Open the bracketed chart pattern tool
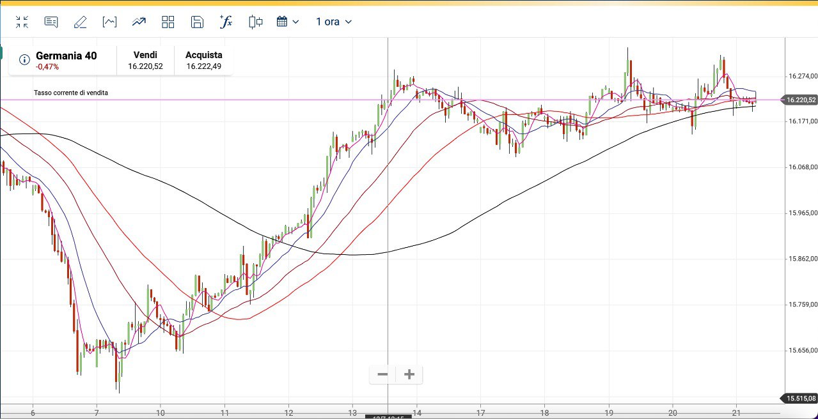818x419 pixels. [x=109, y=22]
